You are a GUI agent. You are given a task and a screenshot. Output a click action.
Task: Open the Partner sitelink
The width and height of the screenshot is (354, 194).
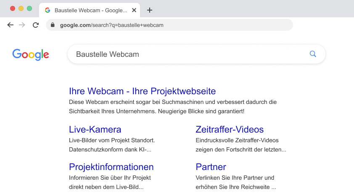[x=211, y=167]
